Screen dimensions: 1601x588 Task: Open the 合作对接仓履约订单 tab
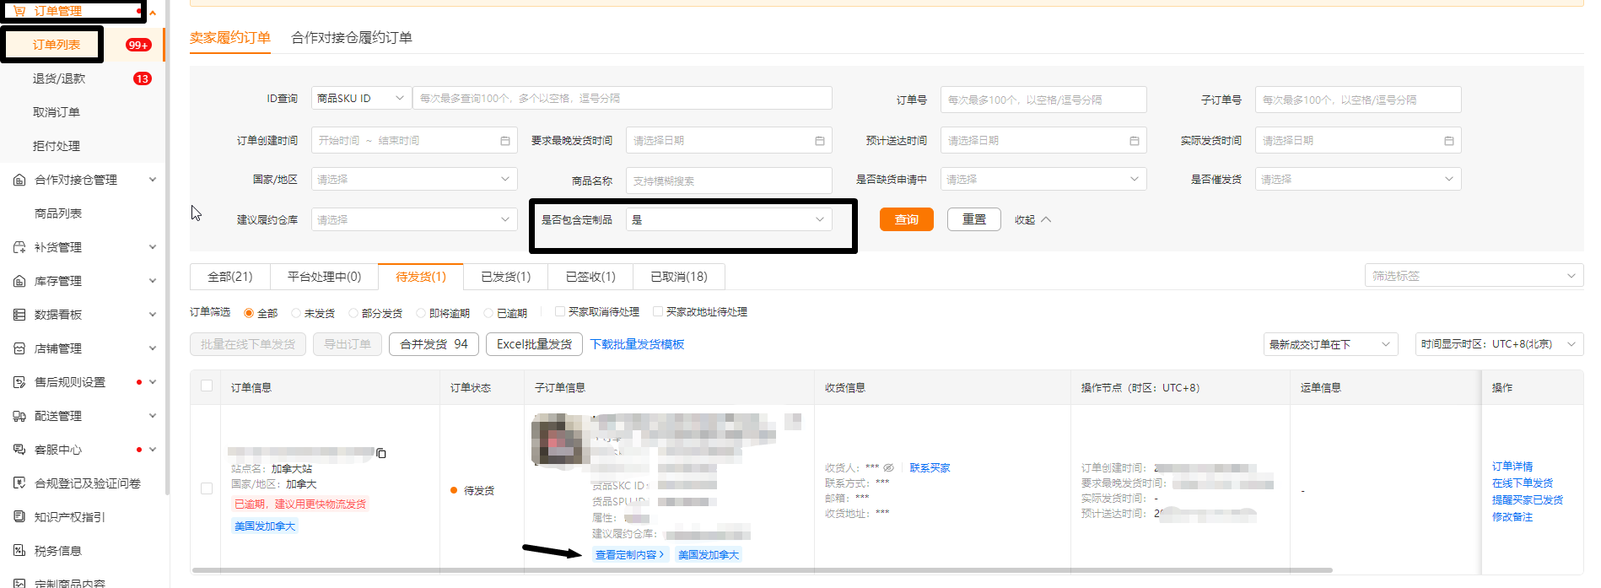click(351, 38)
